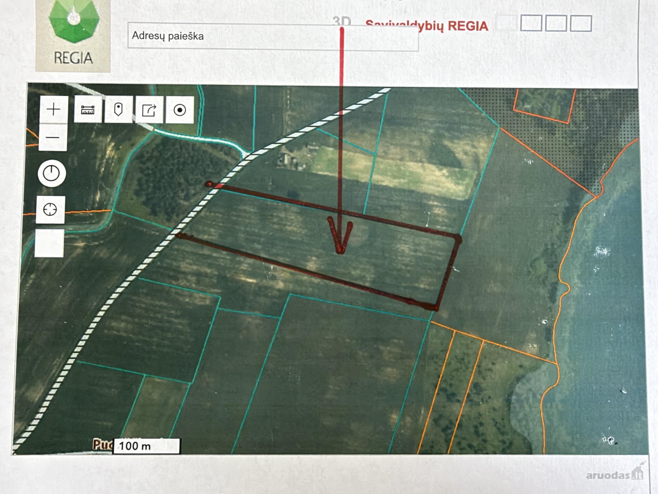Image resolution: width=658 pixels, height=494 pixels.
Task: Focus the Adresų paieška search field
Action: tap(273, 37)
